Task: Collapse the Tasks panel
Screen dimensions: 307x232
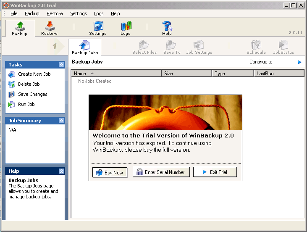Action: point(61,65)
